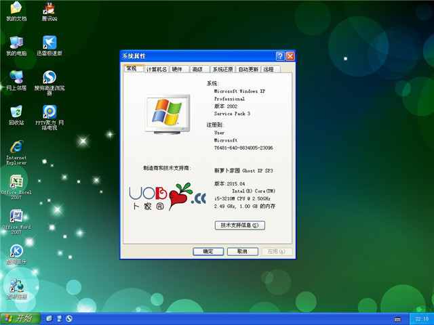Switch to the 系统还原 tab
Image resolution: width=434 pixels, height=325 pixels.
pyautogui.click(x=222, y=69)
